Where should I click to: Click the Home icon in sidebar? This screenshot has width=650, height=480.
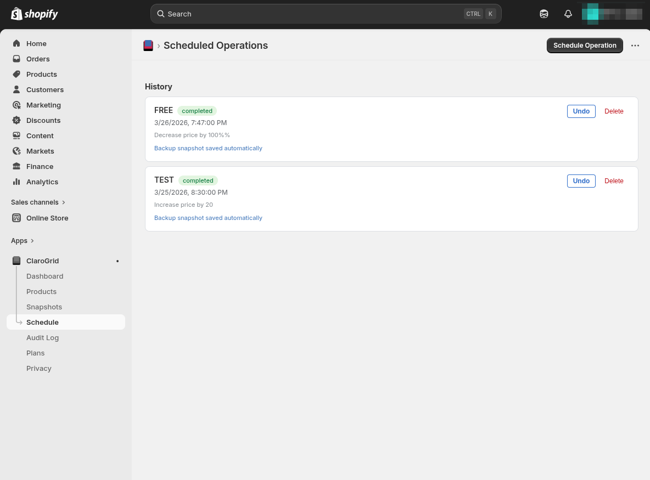[16, 43]
